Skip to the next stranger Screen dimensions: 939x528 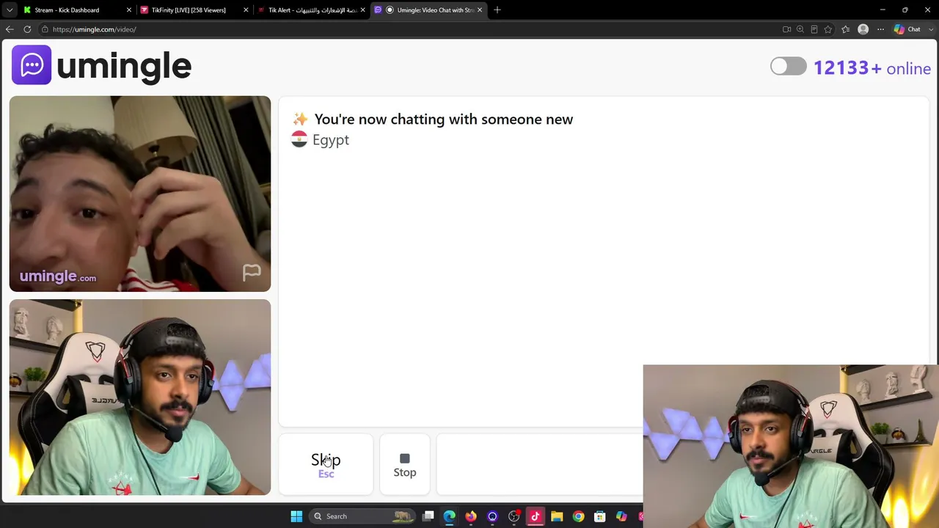pos(326,465)
